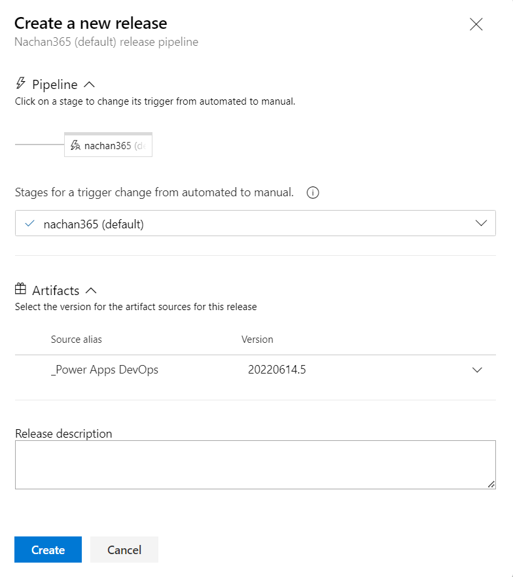This screenshot has width=513, height=577.
Task: Click the resize grip of description box
Action: coord(491,485)
